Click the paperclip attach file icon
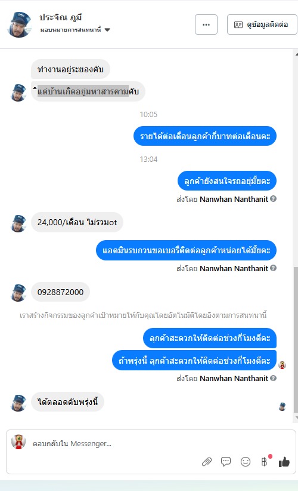The width and height of the screenshot is (298, 491). (x=206, y=462)
